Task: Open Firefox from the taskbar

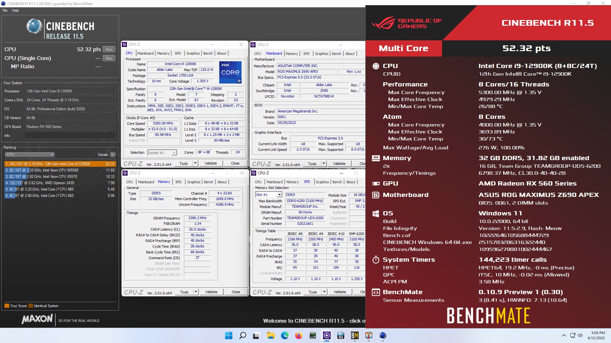Action: 298,335
